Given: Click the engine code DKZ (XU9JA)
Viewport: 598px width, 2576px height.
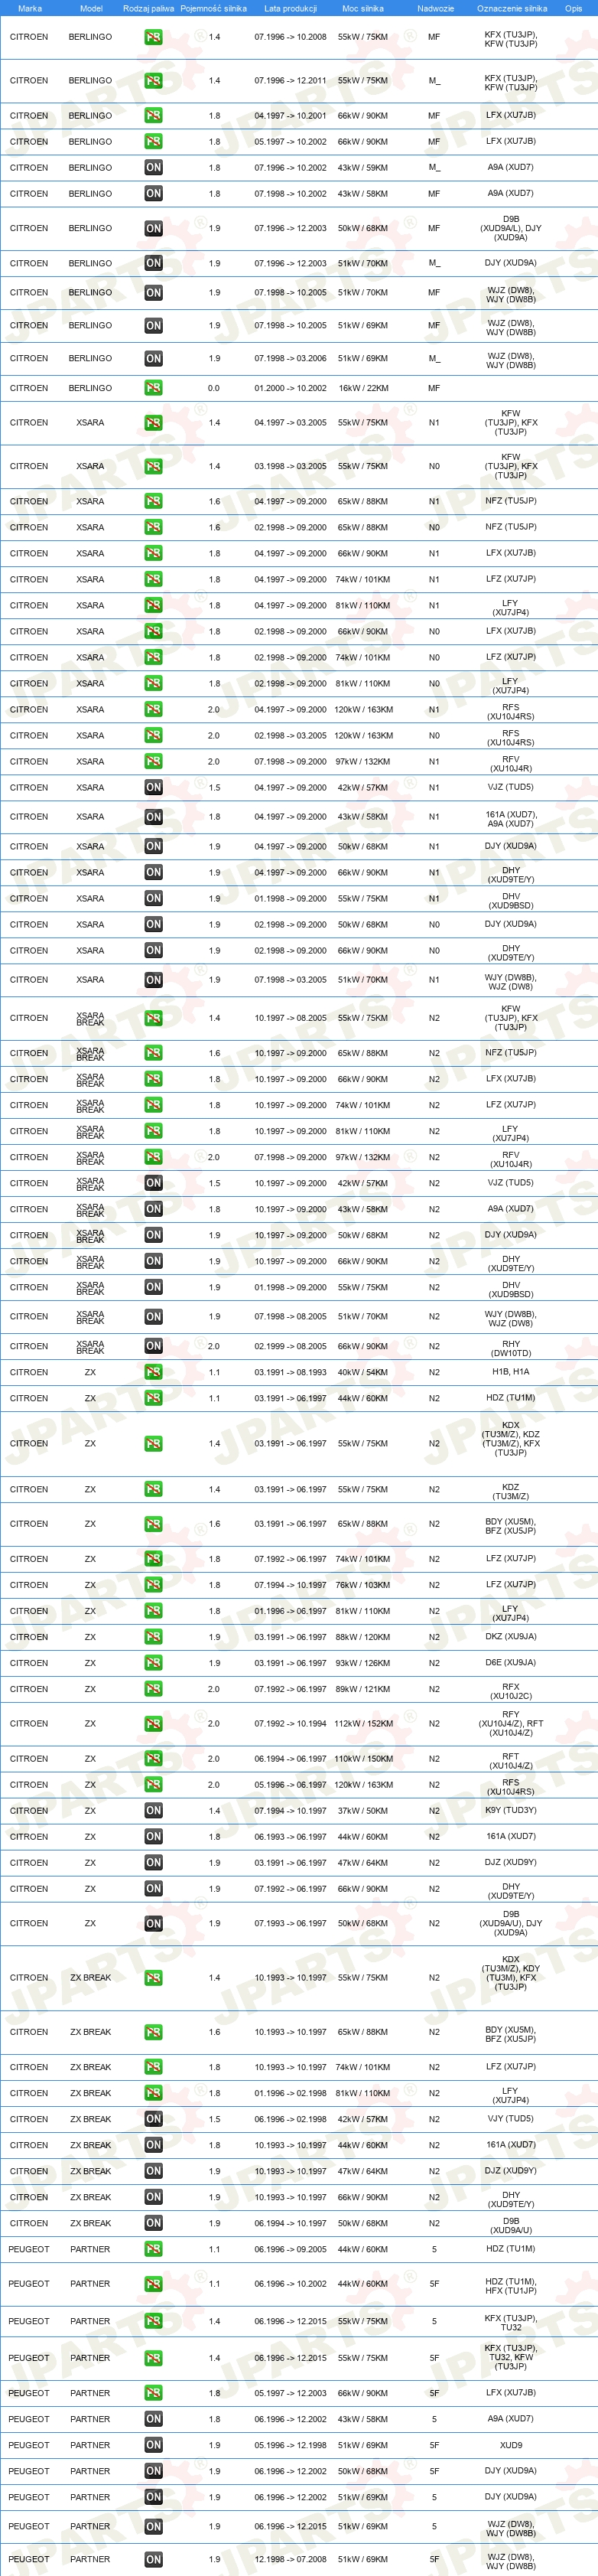Looking at the screenshot, I should click(511, 1636).
